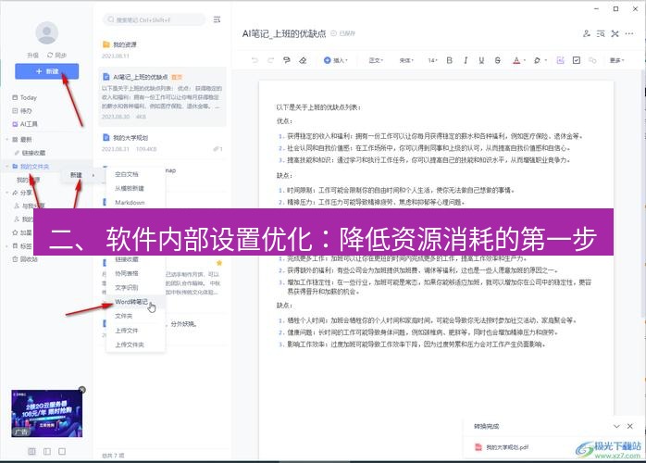646x463 pixels.
Task: Open the 插入 insert dropdown
Action: pos(336,60)
